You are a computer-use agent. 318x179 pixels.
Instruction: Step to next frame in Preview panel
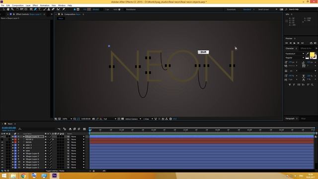point(298,43)
